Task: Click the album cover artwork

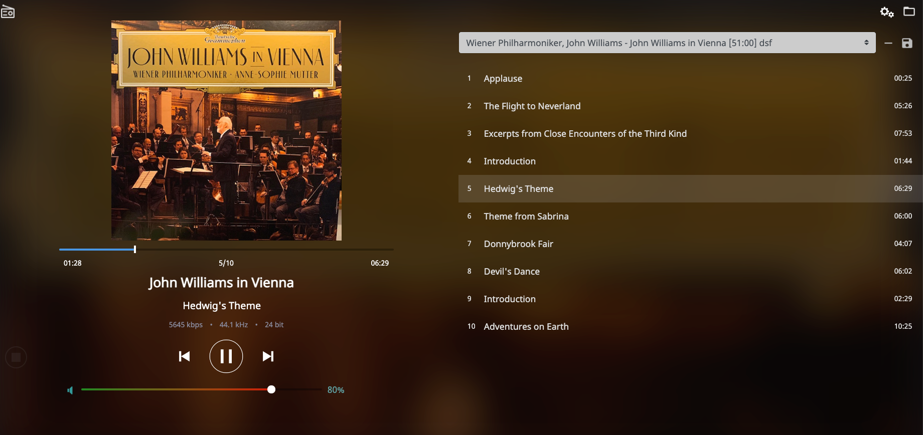Action: click(226, 130)
